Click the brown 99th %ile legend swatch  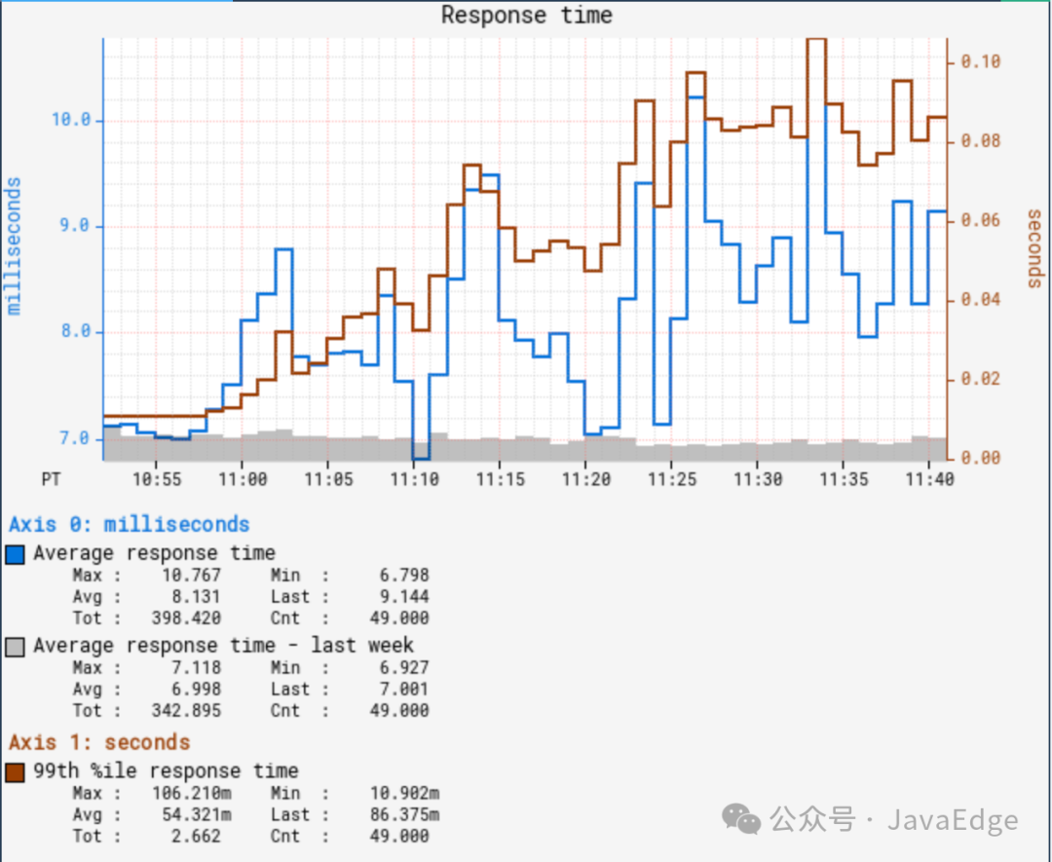click(x=15, y=772)
